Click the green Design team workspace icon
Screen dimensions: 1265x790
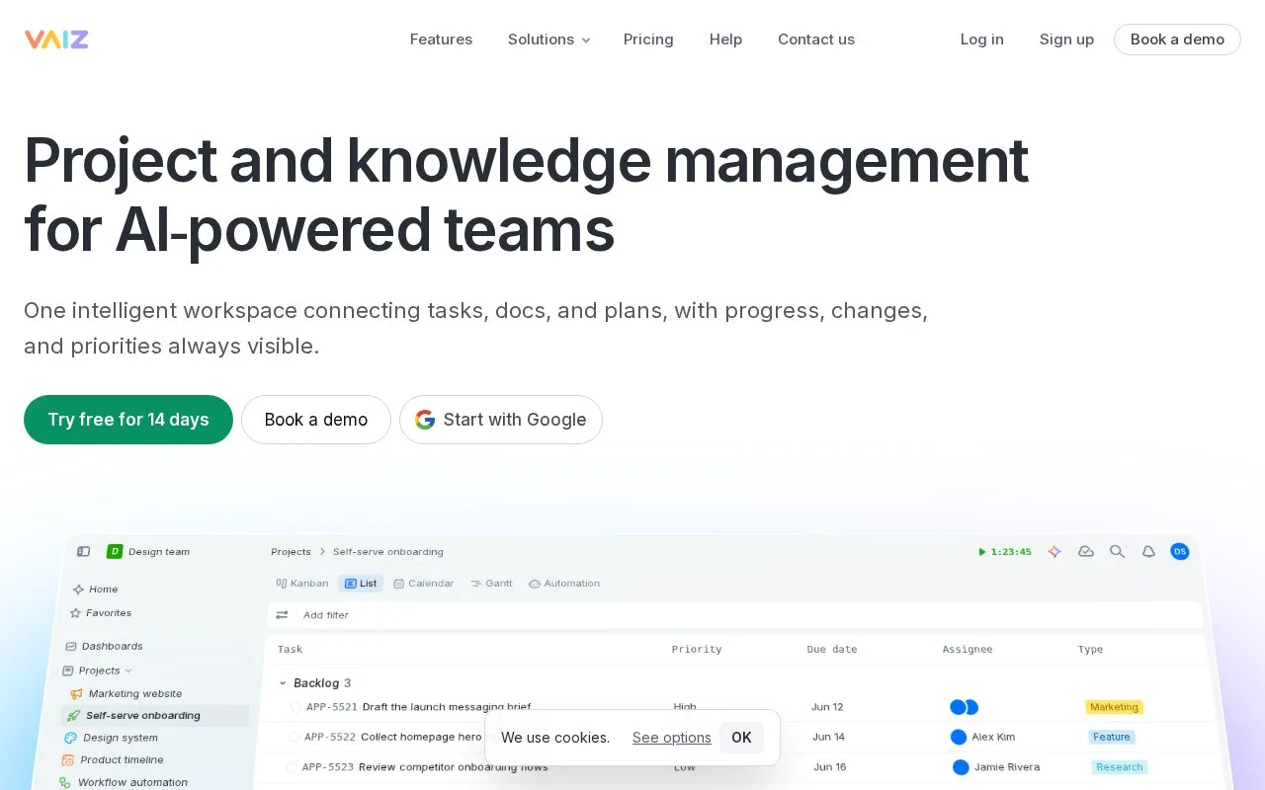pyautogui.click(x=115, y=551)
